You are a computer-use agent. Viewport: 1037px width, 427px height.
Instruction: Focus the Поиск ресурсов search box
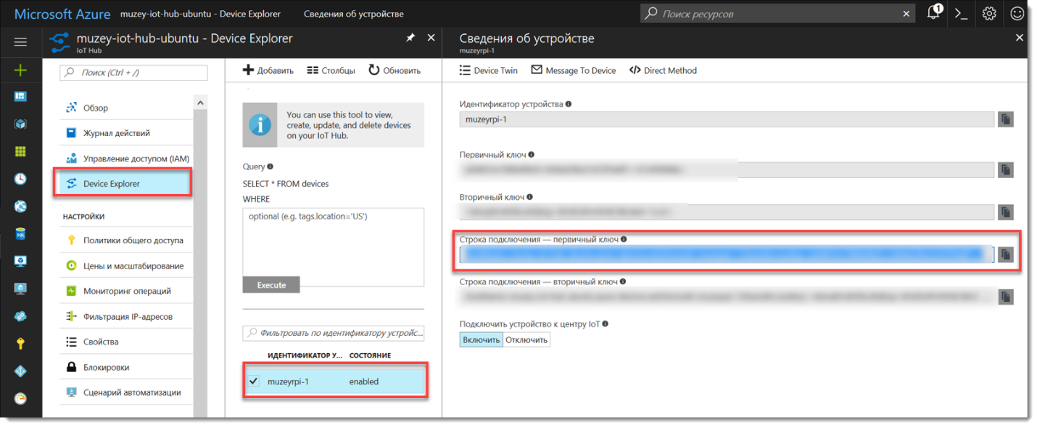pos(779,14)
